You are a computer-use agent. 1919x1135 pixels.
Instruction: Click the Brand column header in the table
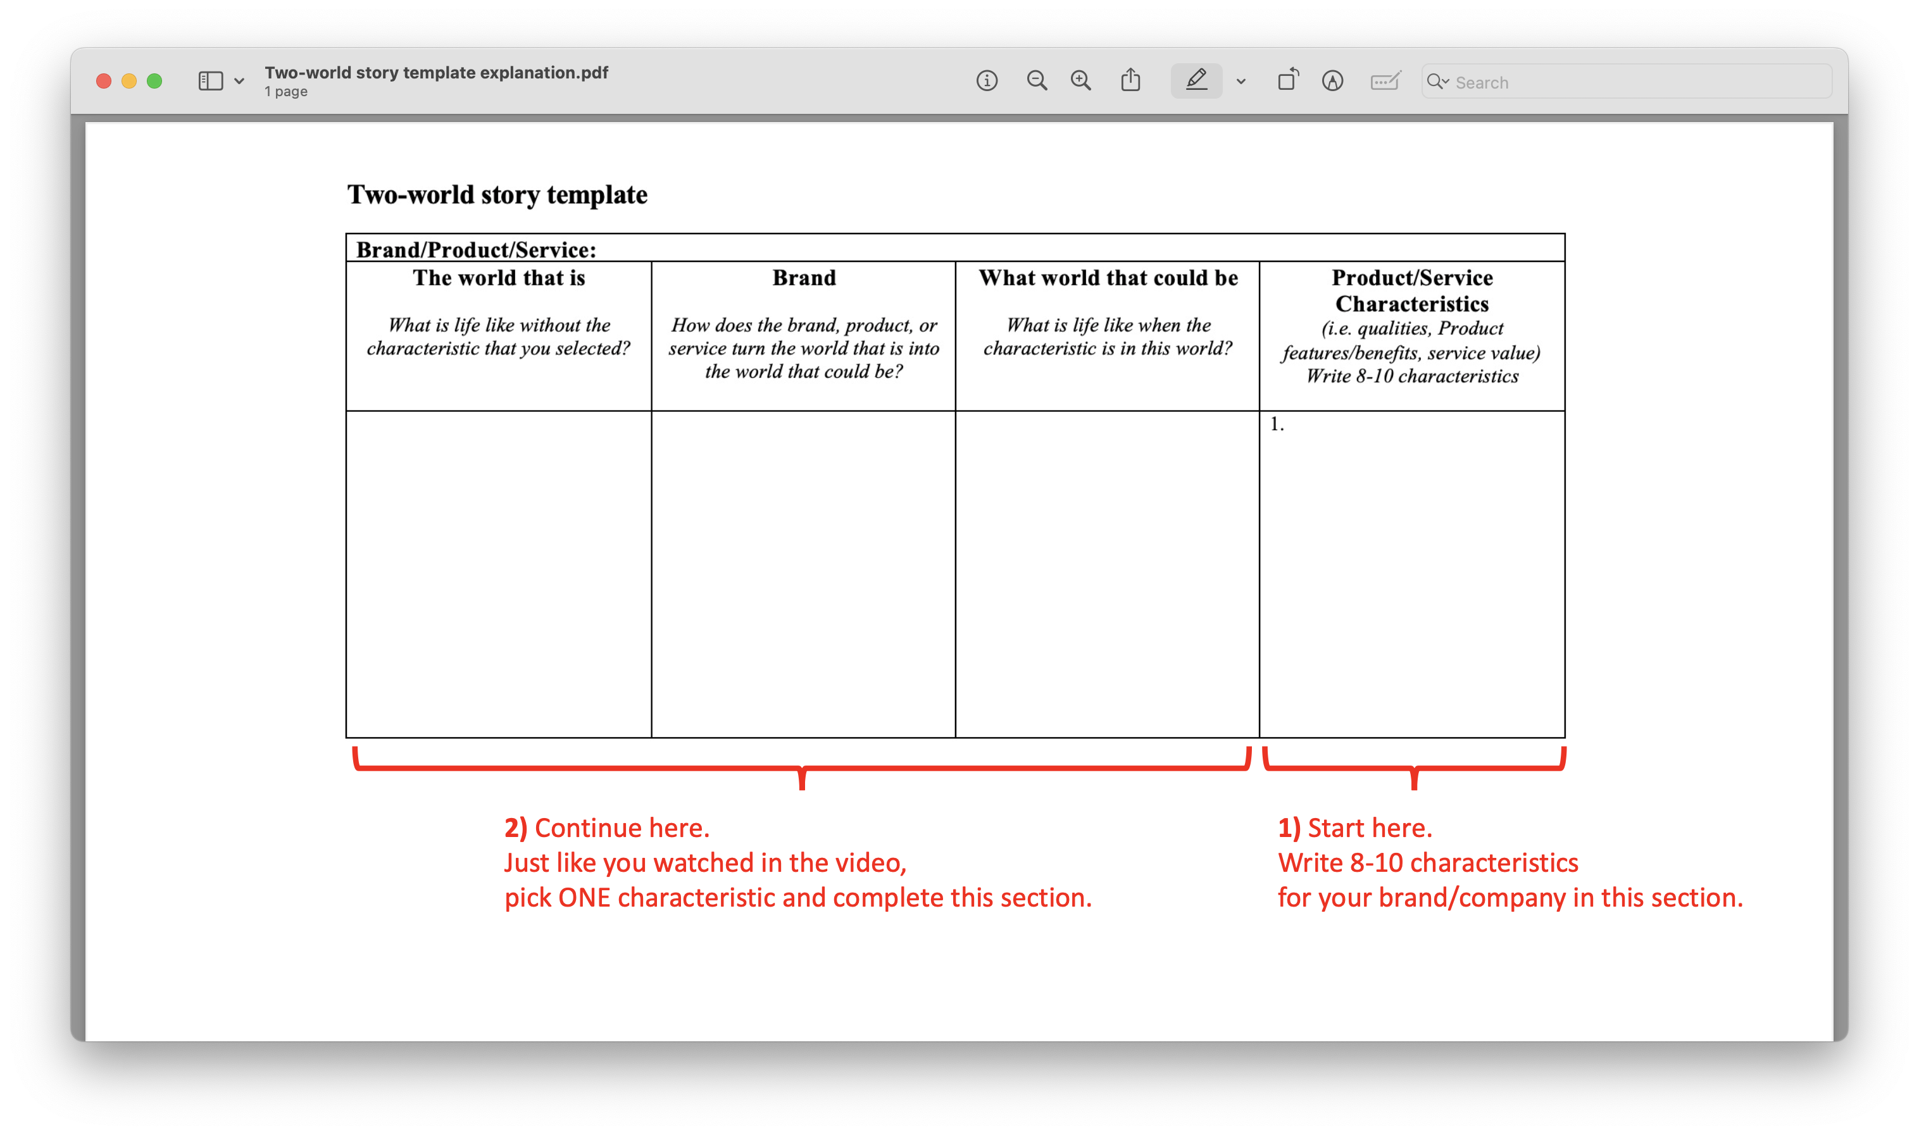click(803, 278)
